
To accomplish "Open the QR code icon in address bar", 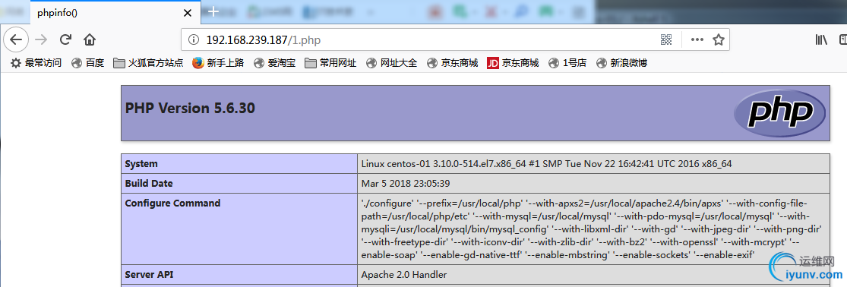I will 666,39.
